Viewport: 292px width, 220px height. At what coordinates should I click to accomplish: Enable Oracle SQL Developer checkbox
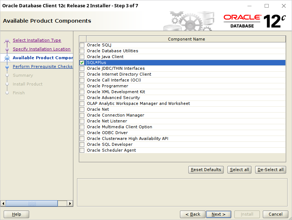coord(82,144)
